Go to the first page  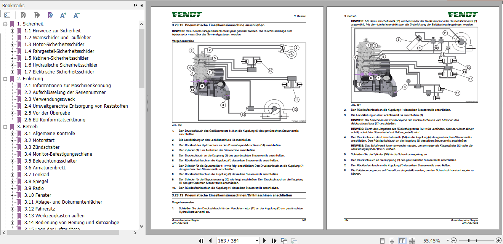click(201, 241)
